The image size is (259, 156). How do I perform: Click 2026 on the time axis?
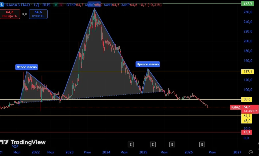(189, 152)
